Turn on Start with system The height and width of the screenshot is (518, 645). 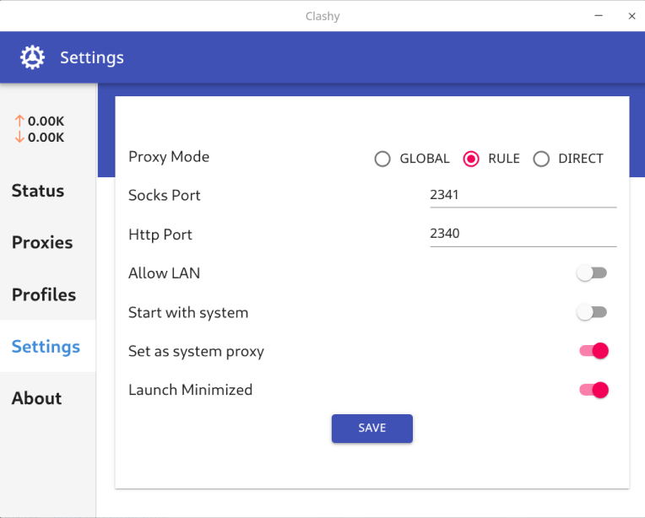pos(592,312)
